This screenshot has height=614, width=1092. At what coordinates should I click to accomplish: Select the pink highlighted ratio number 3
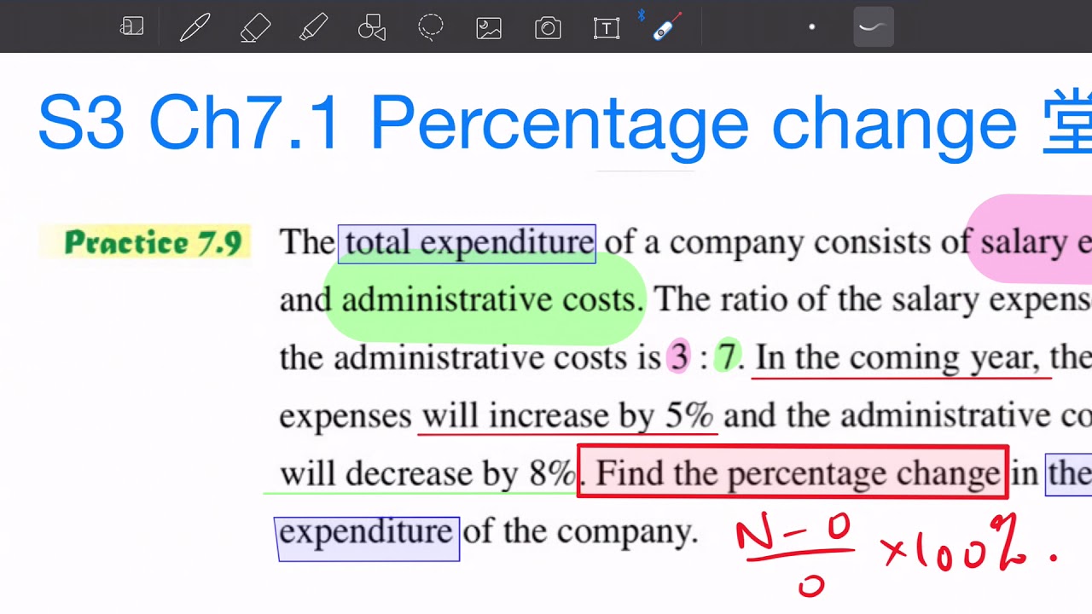pyautogui.click(x=677, y=356)
